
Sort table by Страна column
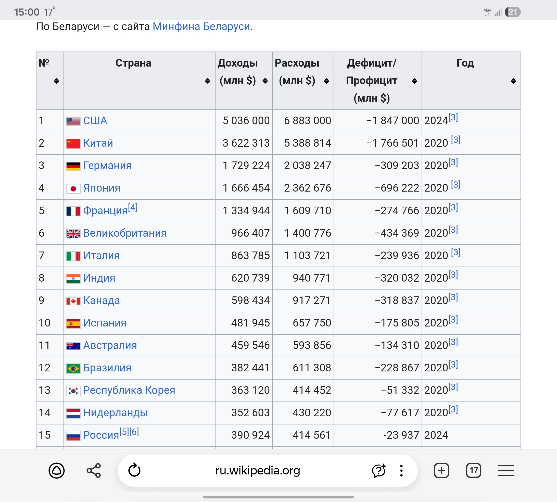(x=208, y=81)
